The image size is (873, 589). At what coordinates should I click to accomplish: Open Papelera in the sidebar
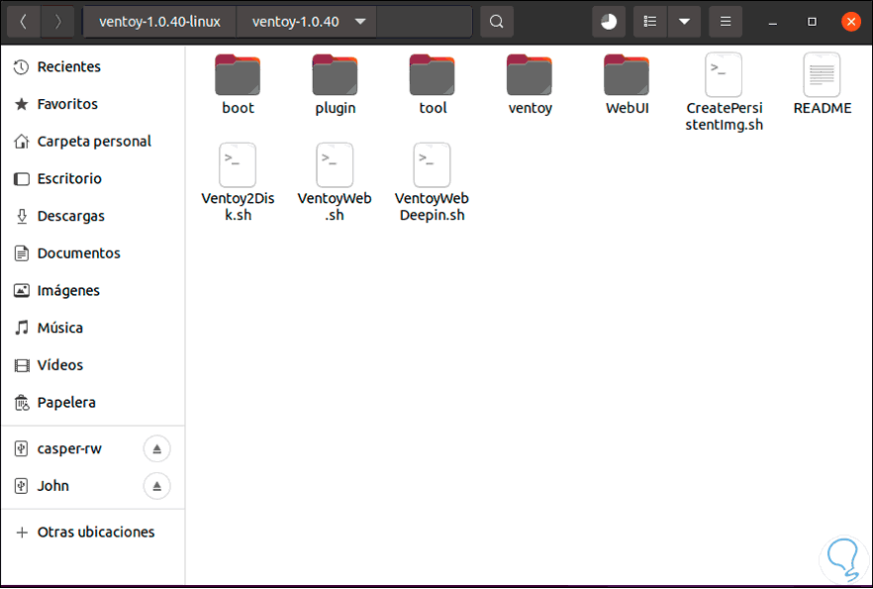(92, 403)
